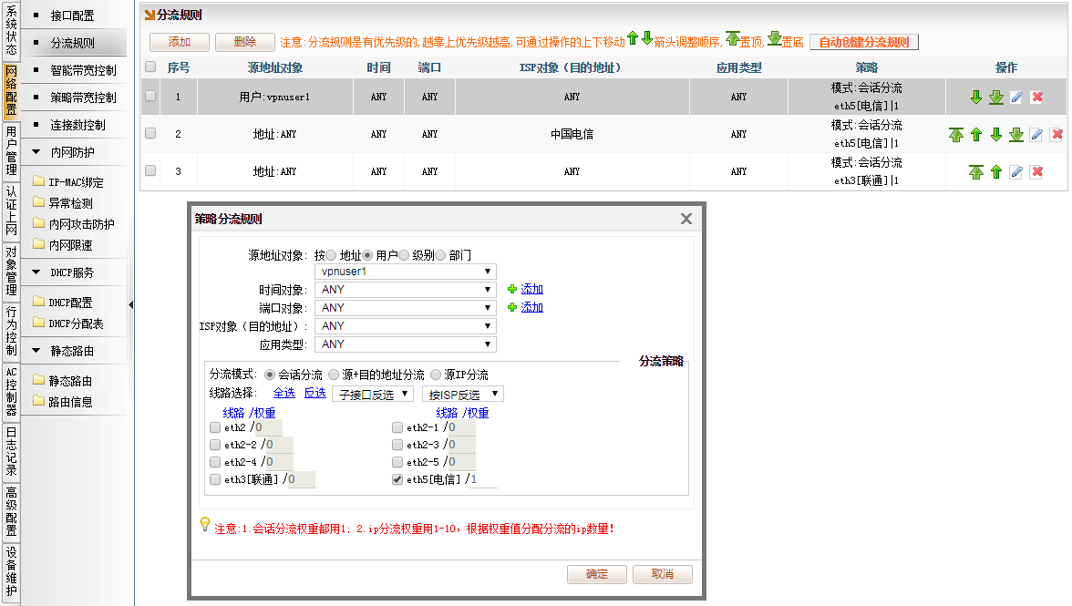Check the eth3[联通] line checkbox
The height and width of the screenshot is (606, 1072).
click(215, 479)
